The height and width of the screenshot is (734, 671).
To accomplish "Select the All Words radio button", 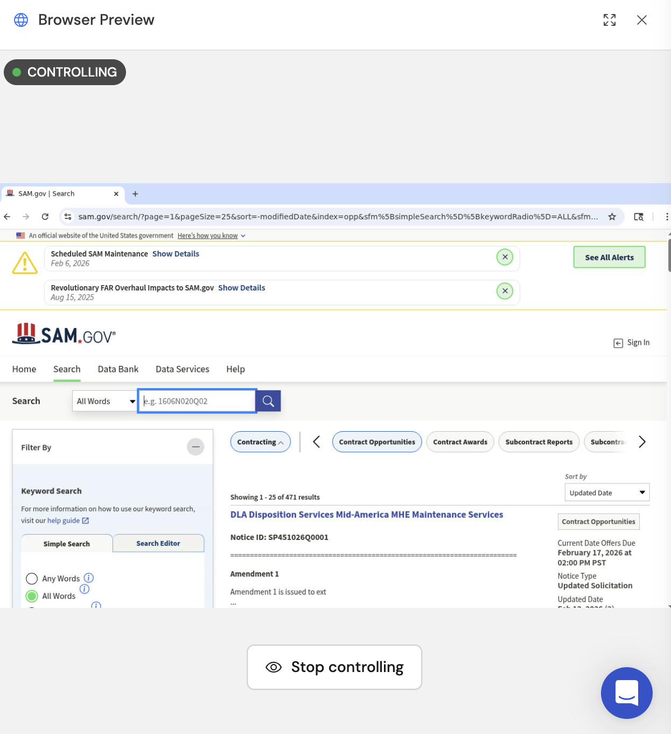I will pyautogui.click(x=32, y=595).
